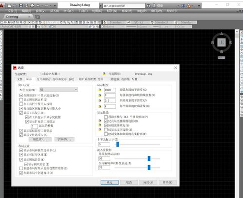Click the Undo arrow in quick access toolbar
243x198 pixels.
[x=38, y=6]
